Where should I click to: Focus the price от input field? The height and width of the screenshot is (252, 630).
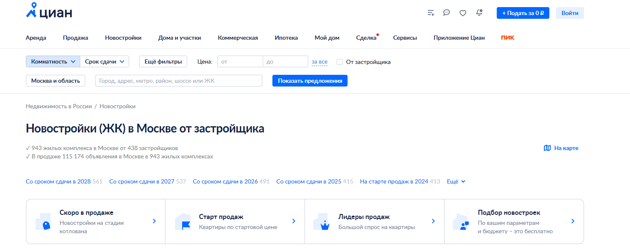coord(240,61)
